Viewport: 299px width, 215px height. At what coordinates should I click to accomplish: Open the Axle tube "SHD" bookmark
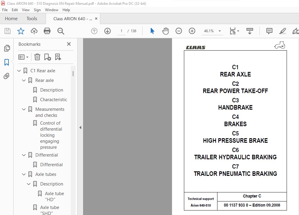[x=50, y=210]
